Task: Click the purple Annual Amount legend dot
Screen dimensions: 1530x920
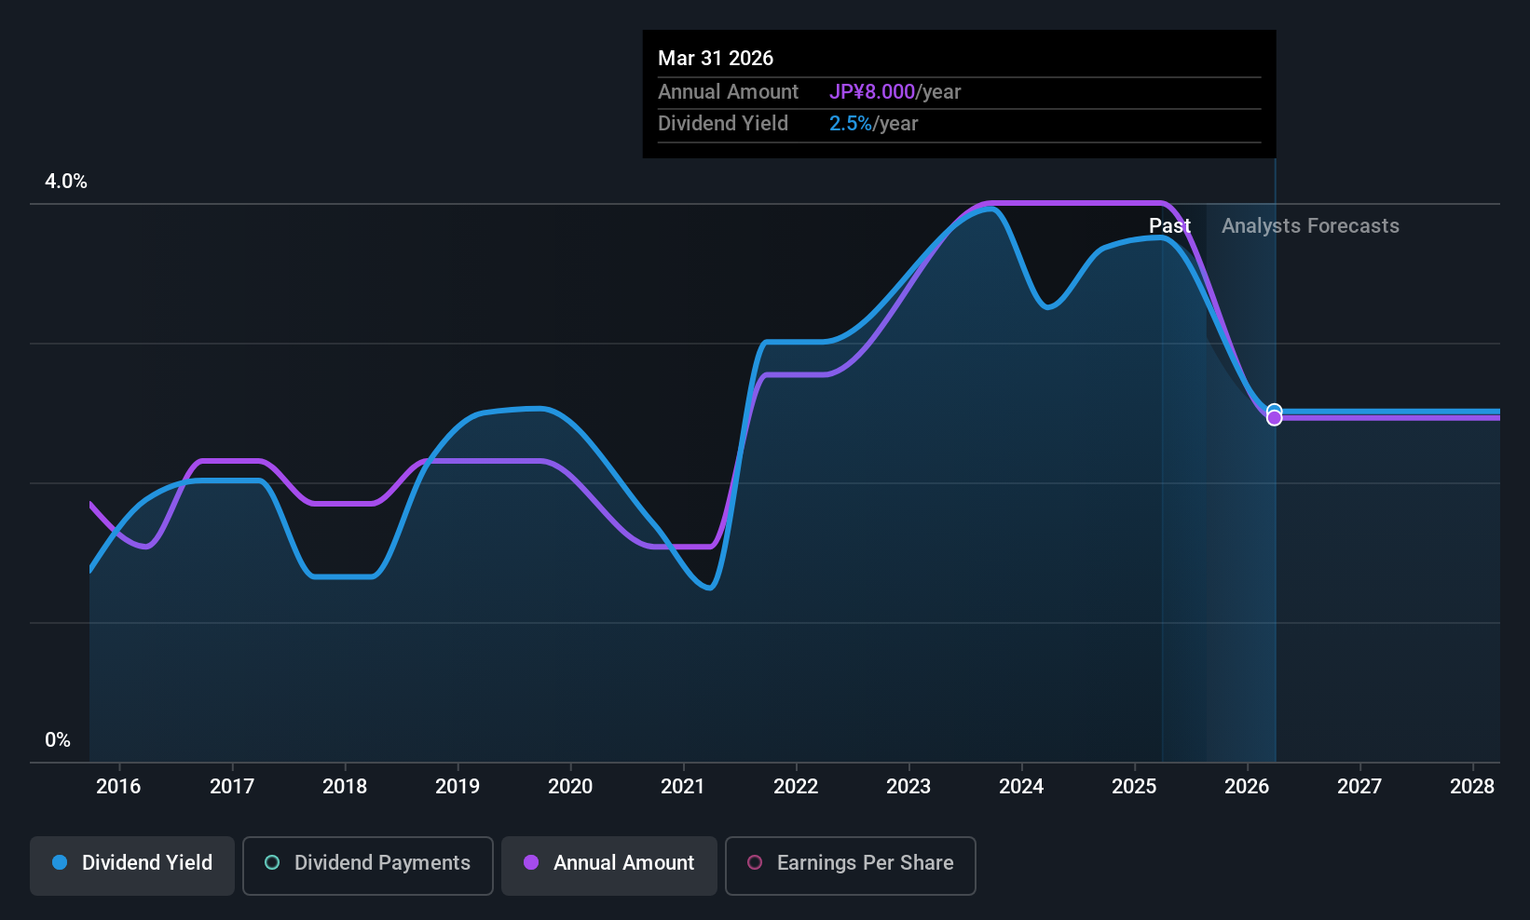Action: pos(531,863)
